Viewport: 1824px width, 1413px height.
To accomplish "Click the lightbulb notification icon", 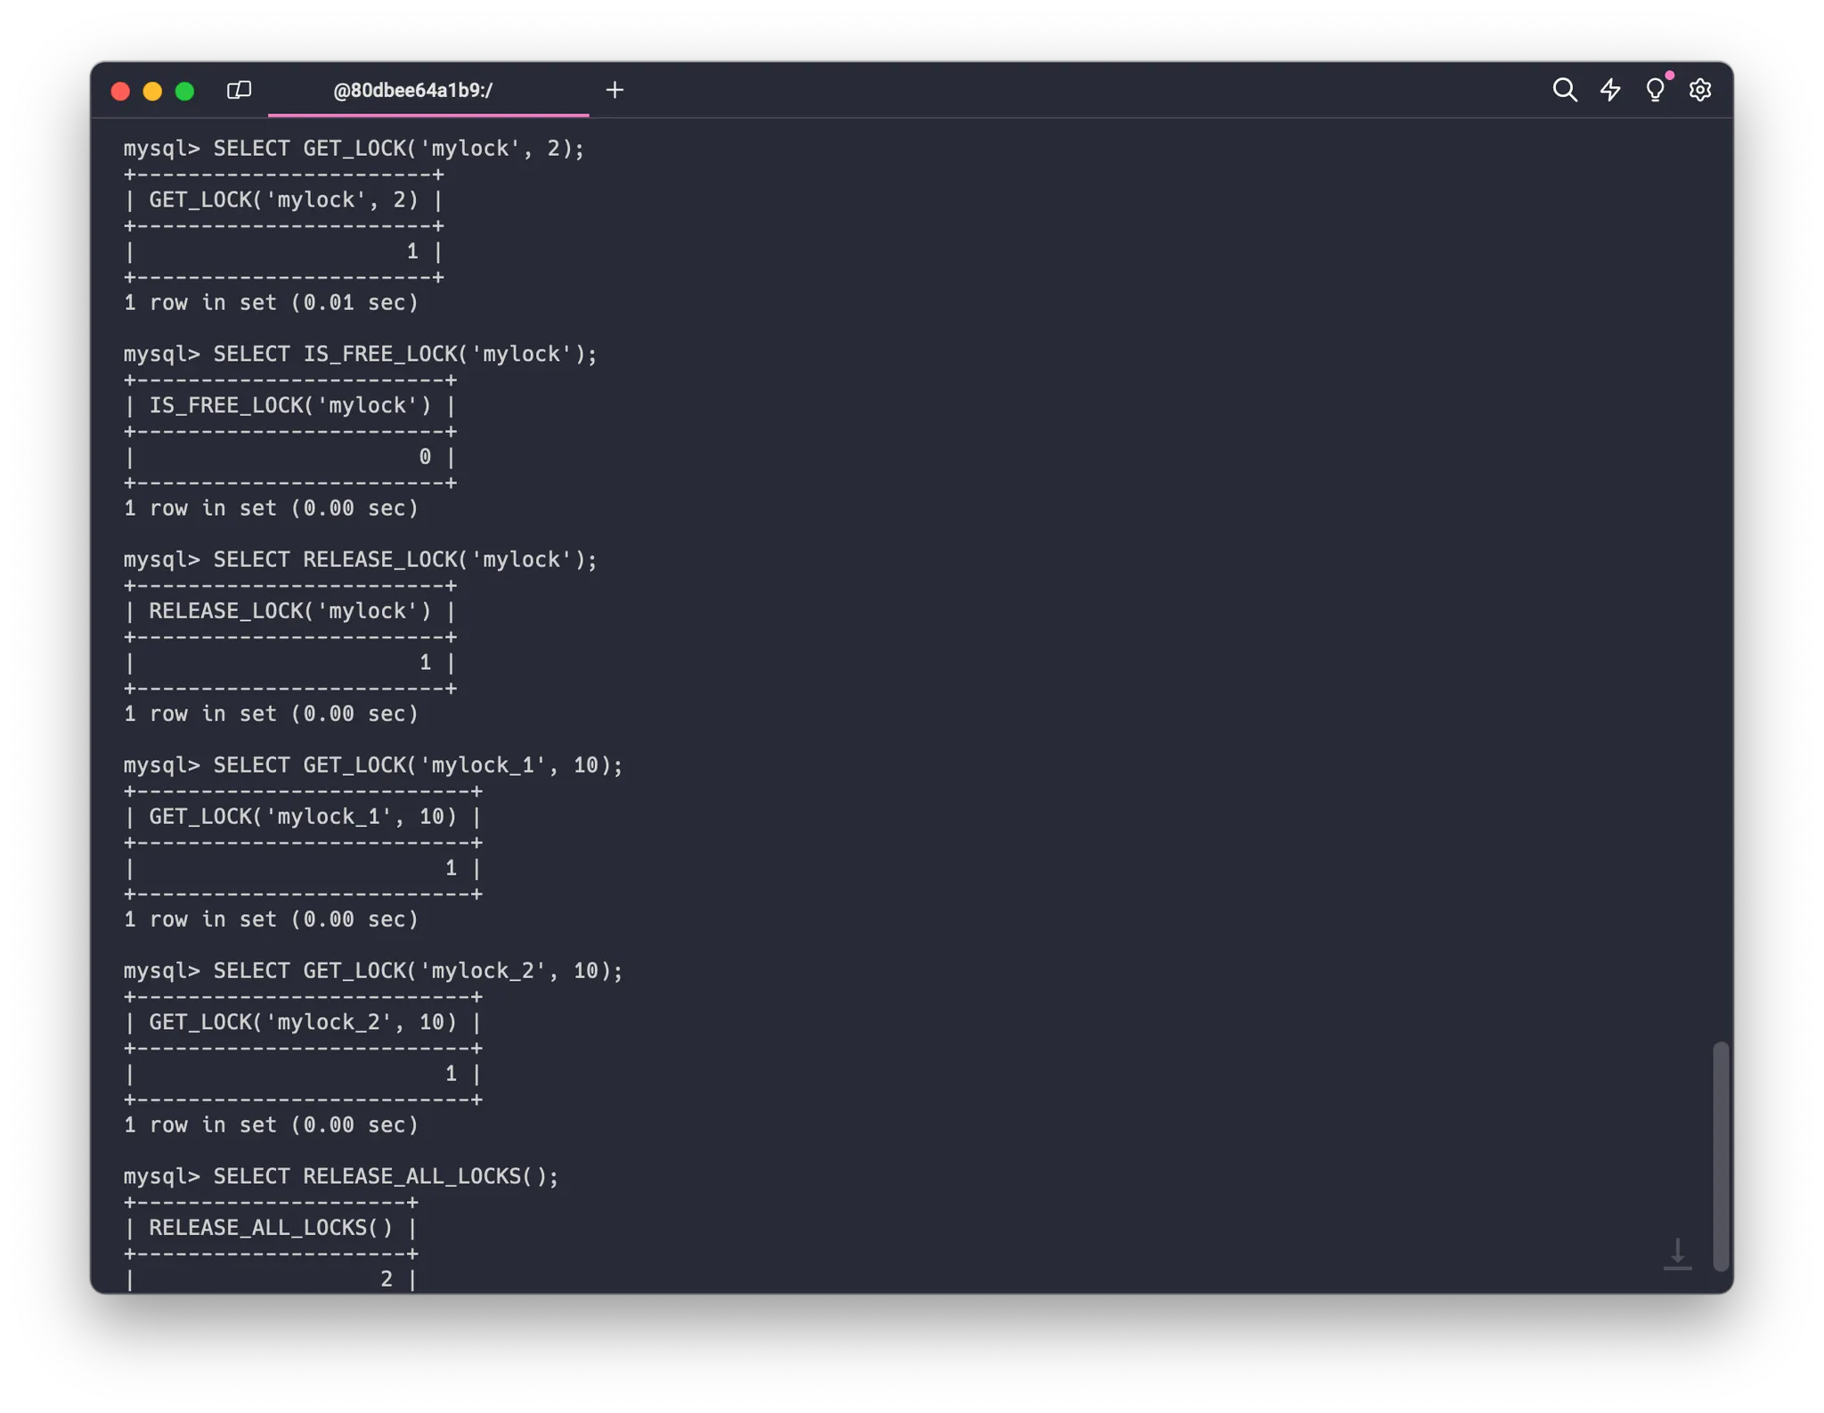I will [x=1655, y=90].
